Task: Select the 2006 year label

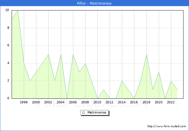Action: (x=73, y=102)
